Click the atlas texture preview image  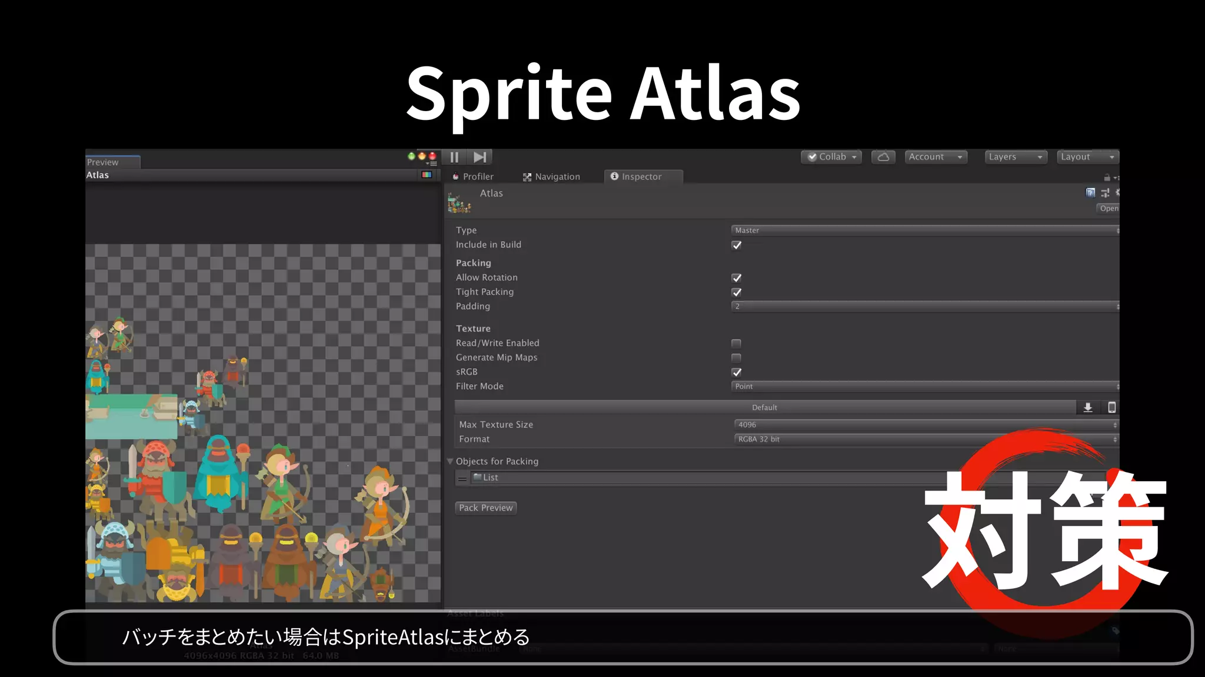coord(263,423)
